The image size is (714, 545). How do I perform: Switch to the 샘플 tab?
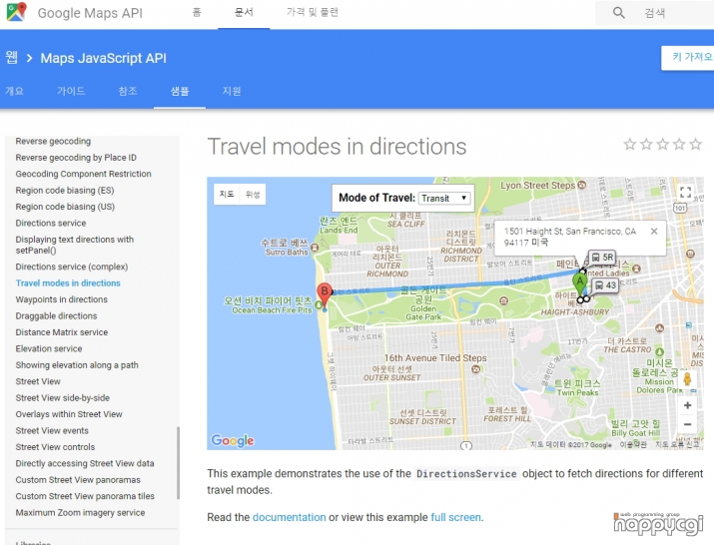[x=180, y=92]
